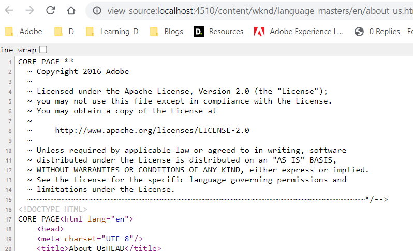Image resolution: width=413 pixels, height=251 pixels.
Task: Click the meta charset UTF-8 line
Action: [89, 239]
